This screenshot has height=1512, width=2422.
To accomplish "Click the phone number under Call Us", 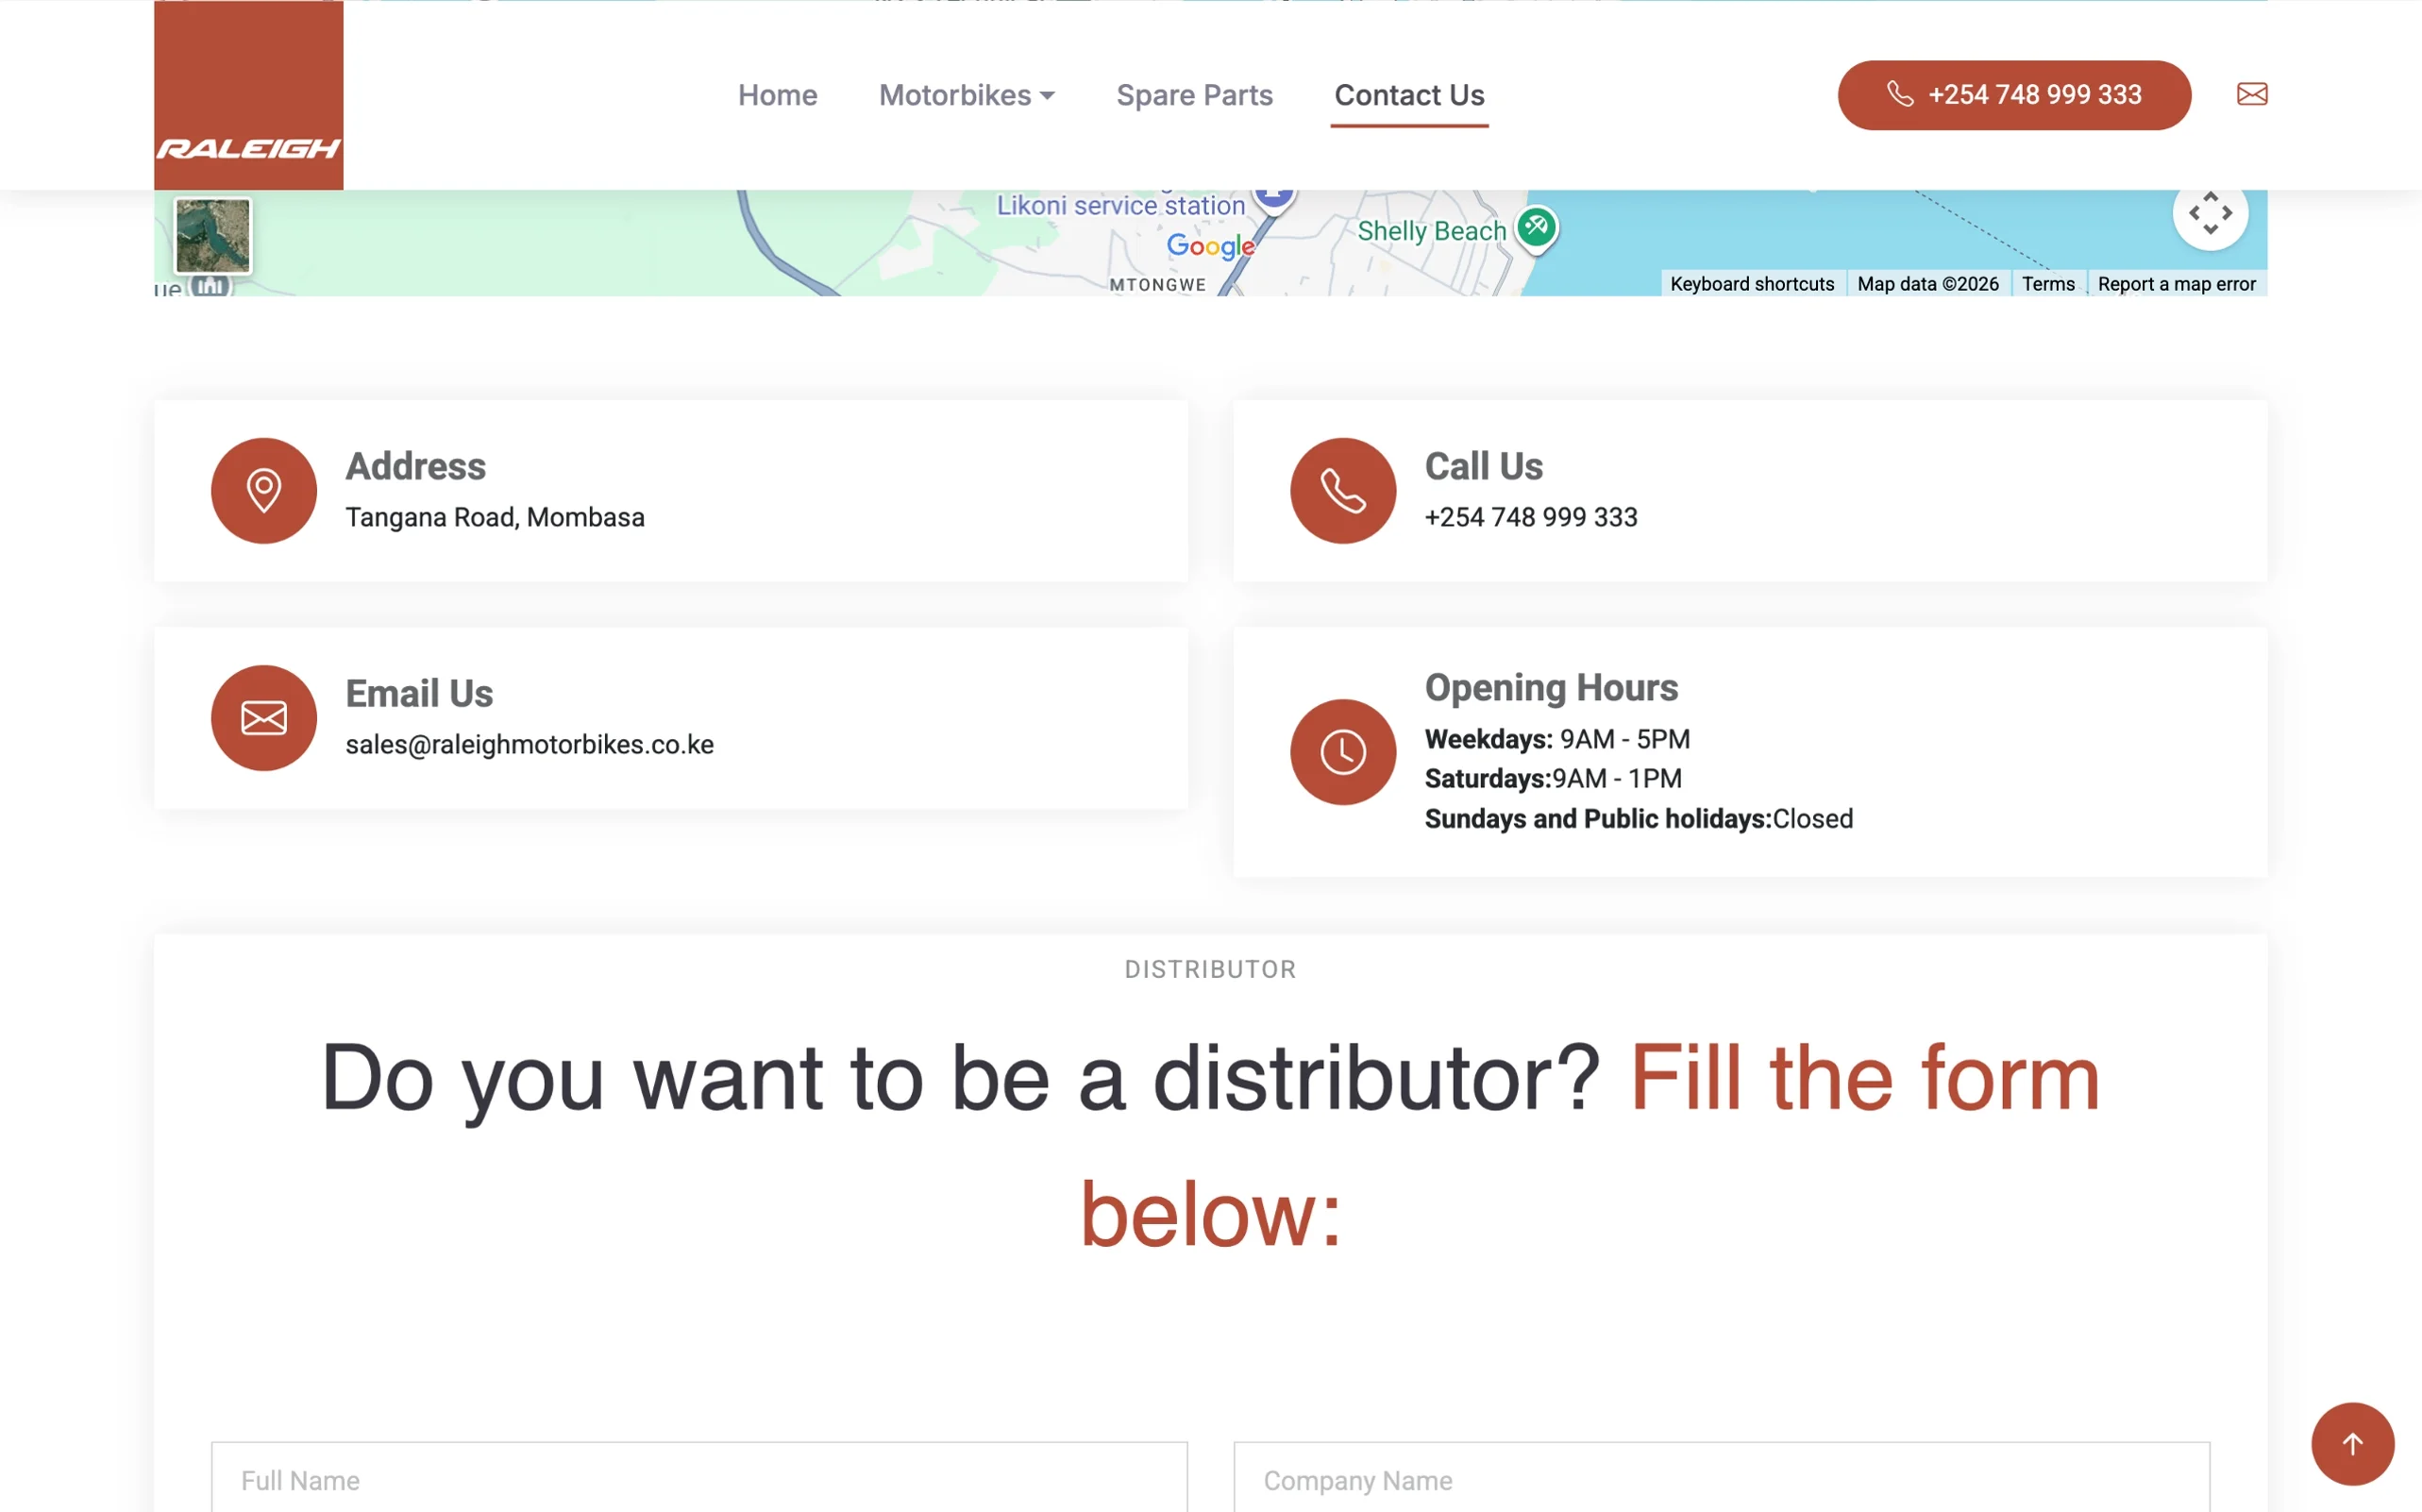I will [x=1531, y=517].
